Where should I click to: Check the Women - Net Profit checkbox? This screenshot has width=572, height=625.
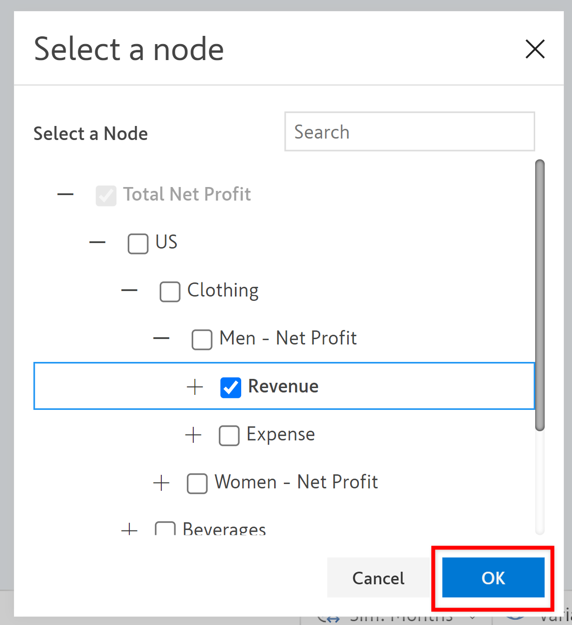click(x=197, y=484)
